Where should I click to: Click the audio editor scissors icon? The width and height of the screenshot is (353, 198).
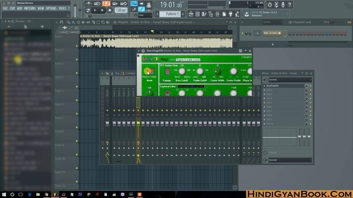click(x=276, y=4)
